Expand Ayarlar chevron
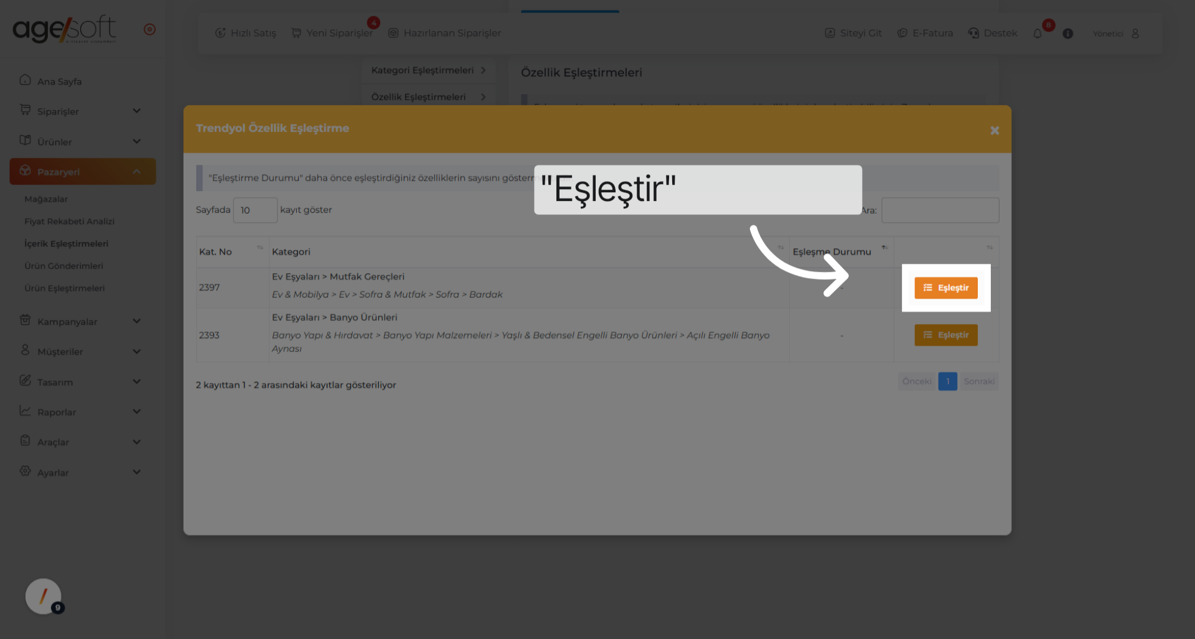This screenshot has width=1195, height=639. (x=137, y=472)
